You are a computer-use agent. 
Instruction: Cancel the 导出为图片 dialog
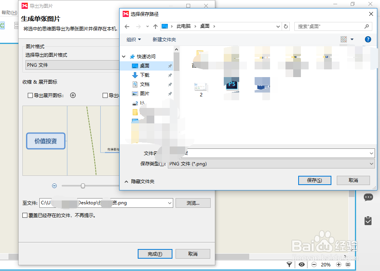pos(193,254)
